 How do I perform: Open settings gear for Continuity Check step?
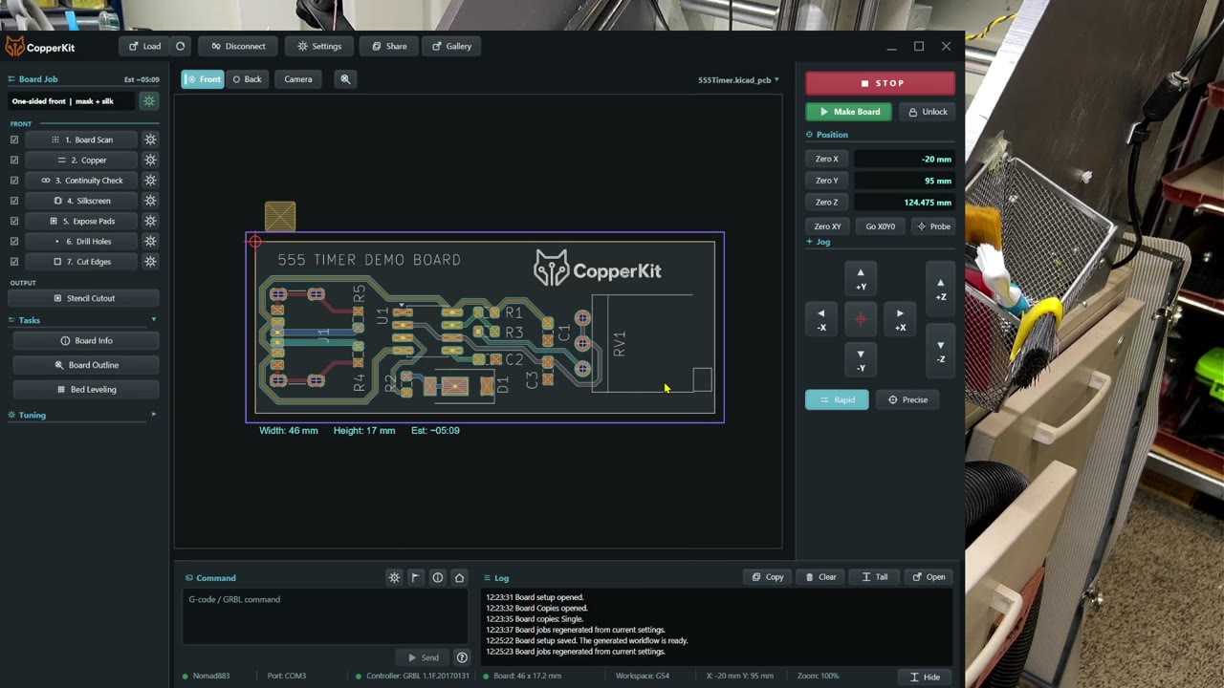(x=150, y=181)
